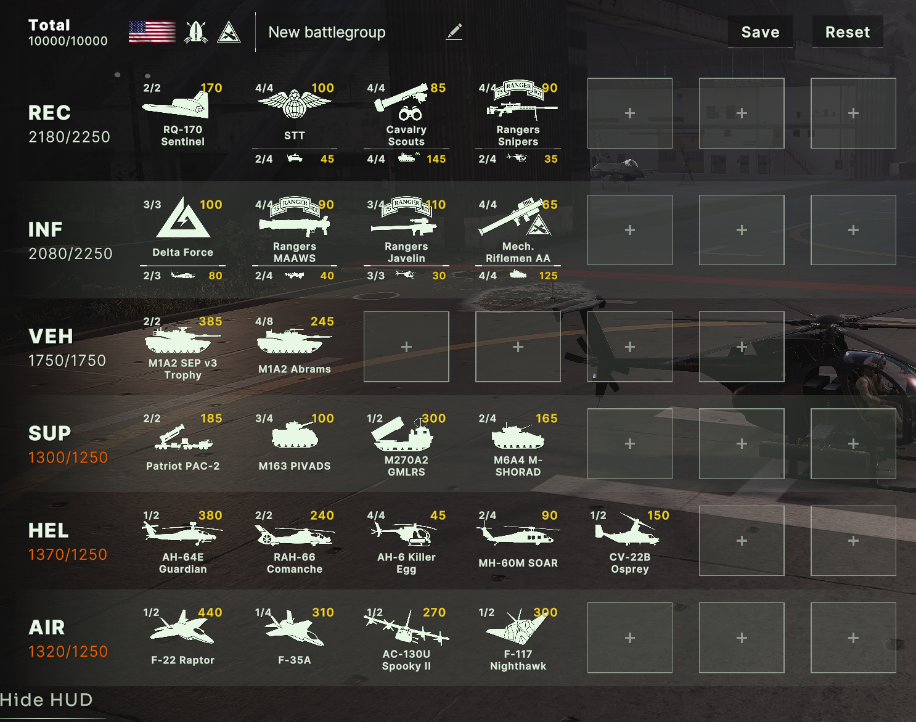Select the AH-64E Guardian helicopter
The image size is (916, 722).
pyautogui.click(x=183, y=541)
